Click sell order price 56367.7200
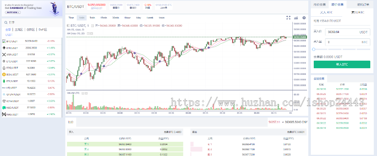Screen dimensions: 377x156 248,155
